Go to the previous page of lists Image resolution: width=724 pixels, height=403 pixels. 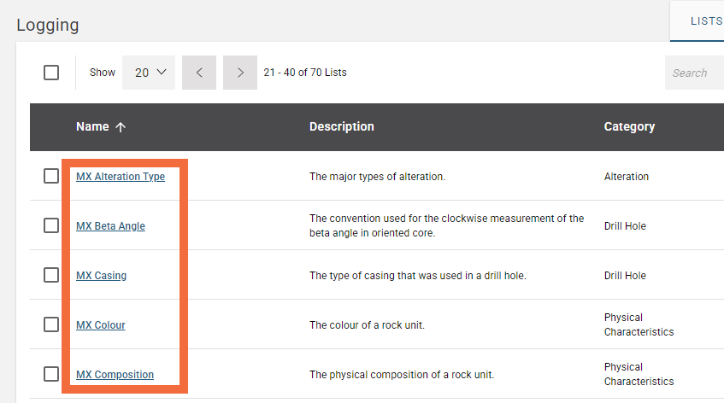point(199,73)
